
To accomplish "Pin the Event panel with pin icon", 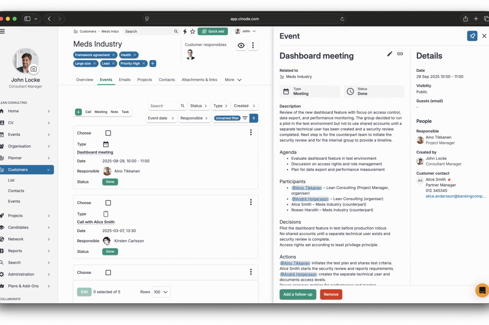I will pos(472,36).
